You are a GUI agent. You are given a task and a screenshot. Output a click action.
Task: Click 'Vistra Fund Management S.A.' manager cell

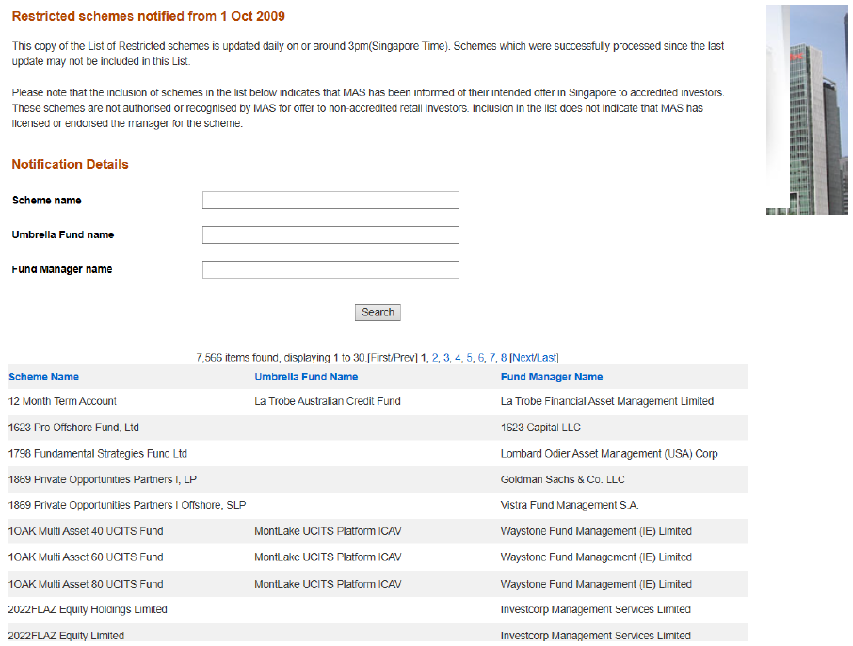[570, 505]
